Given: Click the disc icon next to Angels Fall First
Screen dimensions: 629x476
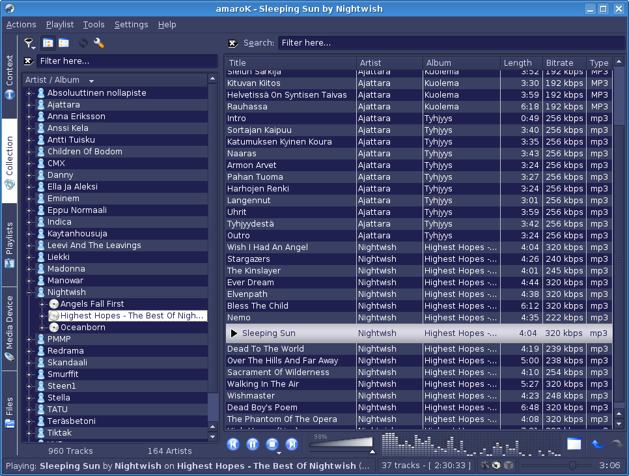Looking at the screenshot, I should pyautogui.click(x=54, y=304).
